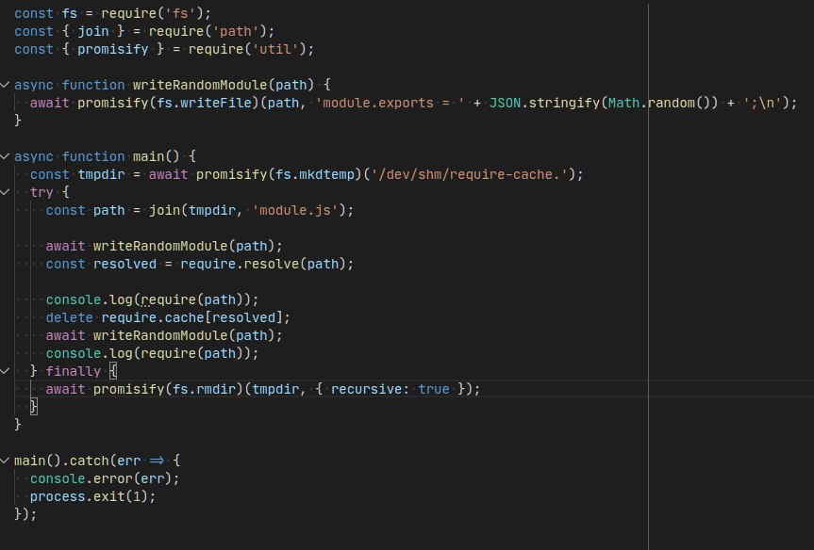Click process.exit(1) statement
The height and width of the screenshot is (550, 814).
tap(93, 496)
